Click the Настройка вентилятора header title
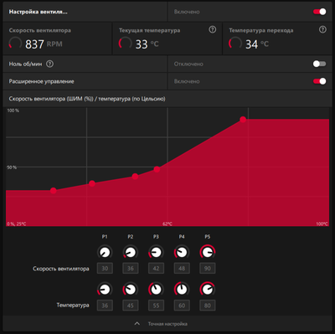 coord(39,12)
